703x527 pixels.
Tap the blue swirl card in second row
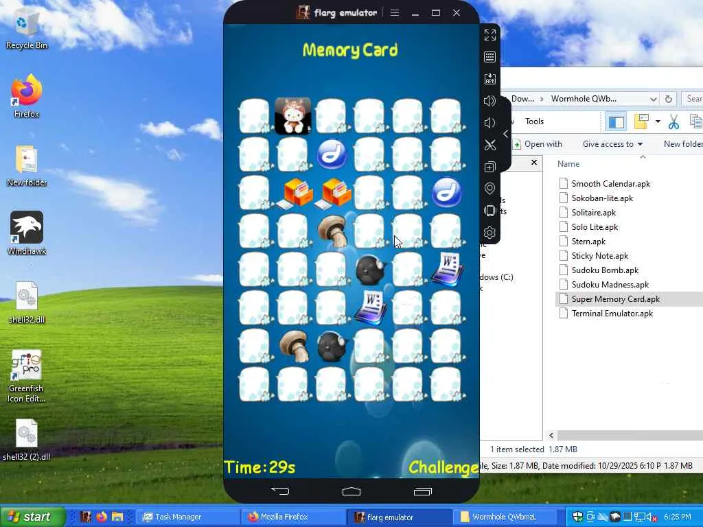tap(332, 154)
